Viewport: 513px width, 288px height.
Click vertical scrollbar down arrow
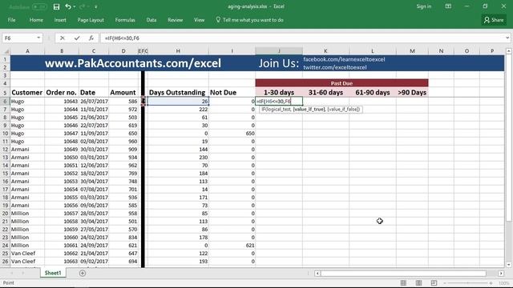click(x=508, y=265)
